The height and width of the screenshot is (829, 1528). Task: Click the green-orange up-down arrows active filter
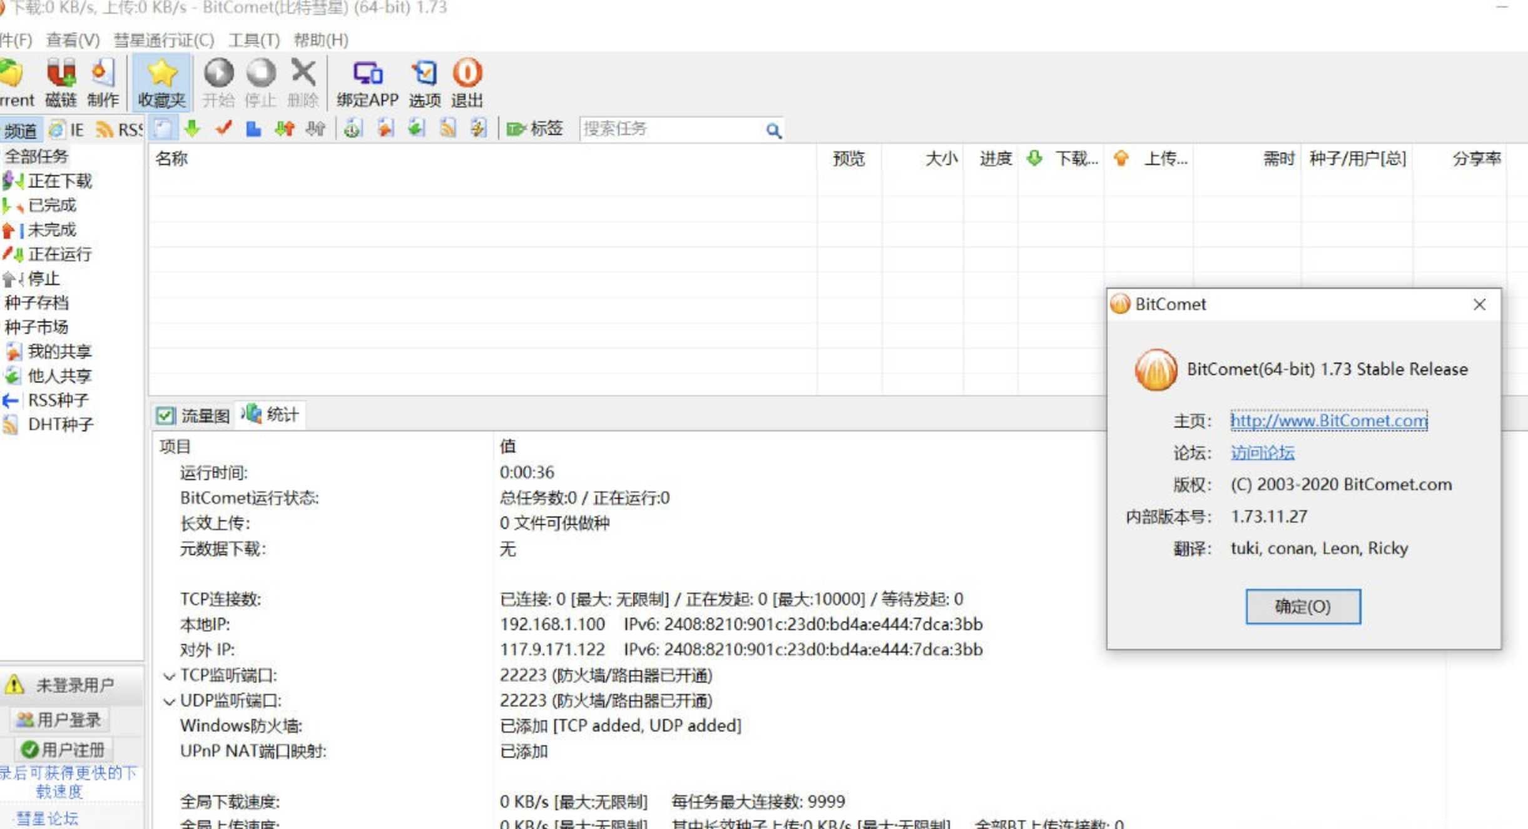coord(285,129)
